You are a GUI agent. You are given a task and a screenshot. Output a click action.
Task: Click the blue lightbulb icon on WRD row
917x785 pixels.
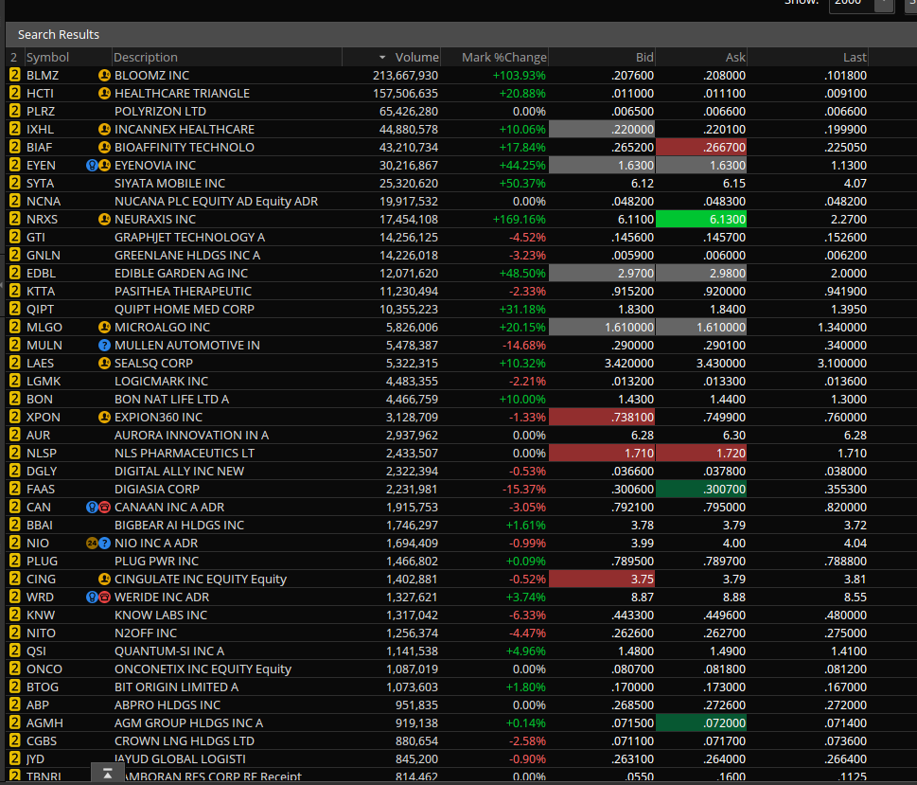pyautogui.click(x=92, y=598)
